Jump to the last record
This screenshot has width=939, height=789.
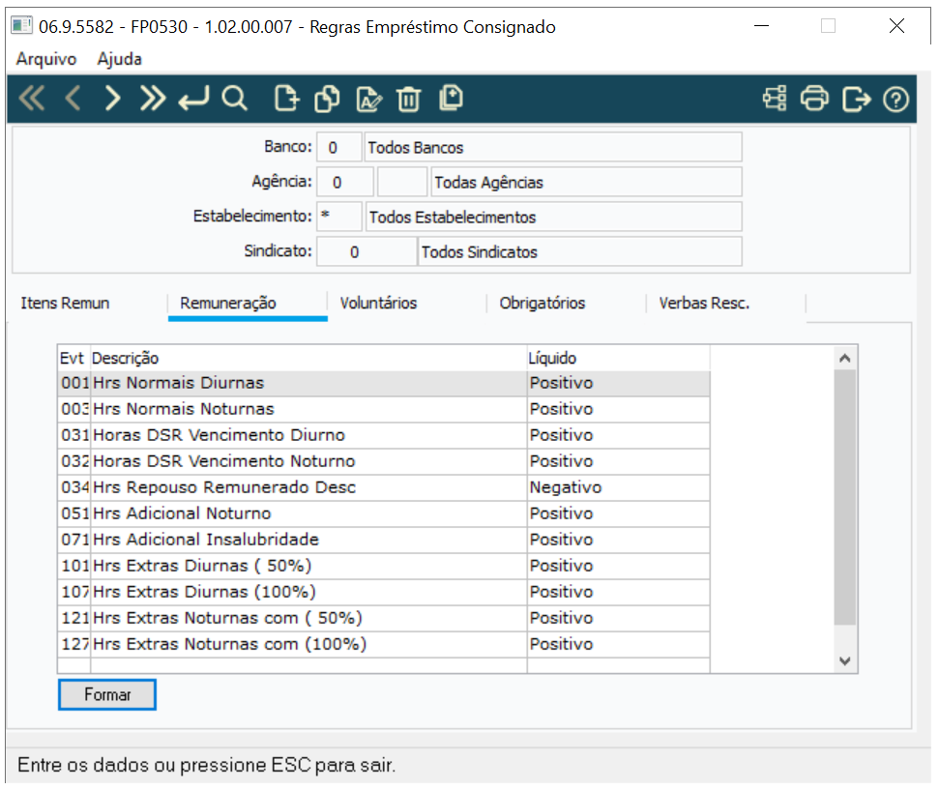click(152, 99)
